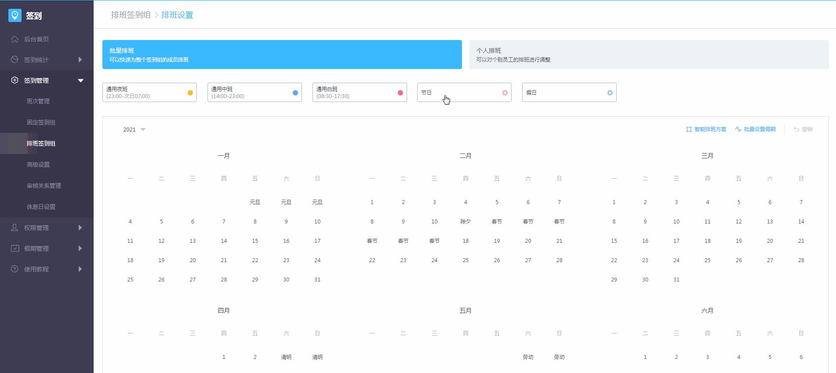Select the 假日 day-off radio option
Image resolution: width=836 pixels, height=373 pixels.
[610, 93]
